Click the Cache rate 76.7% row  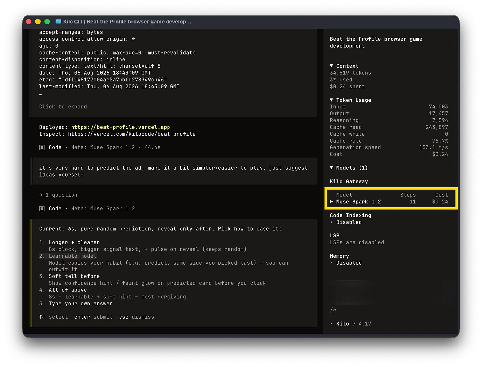point(389,141)
